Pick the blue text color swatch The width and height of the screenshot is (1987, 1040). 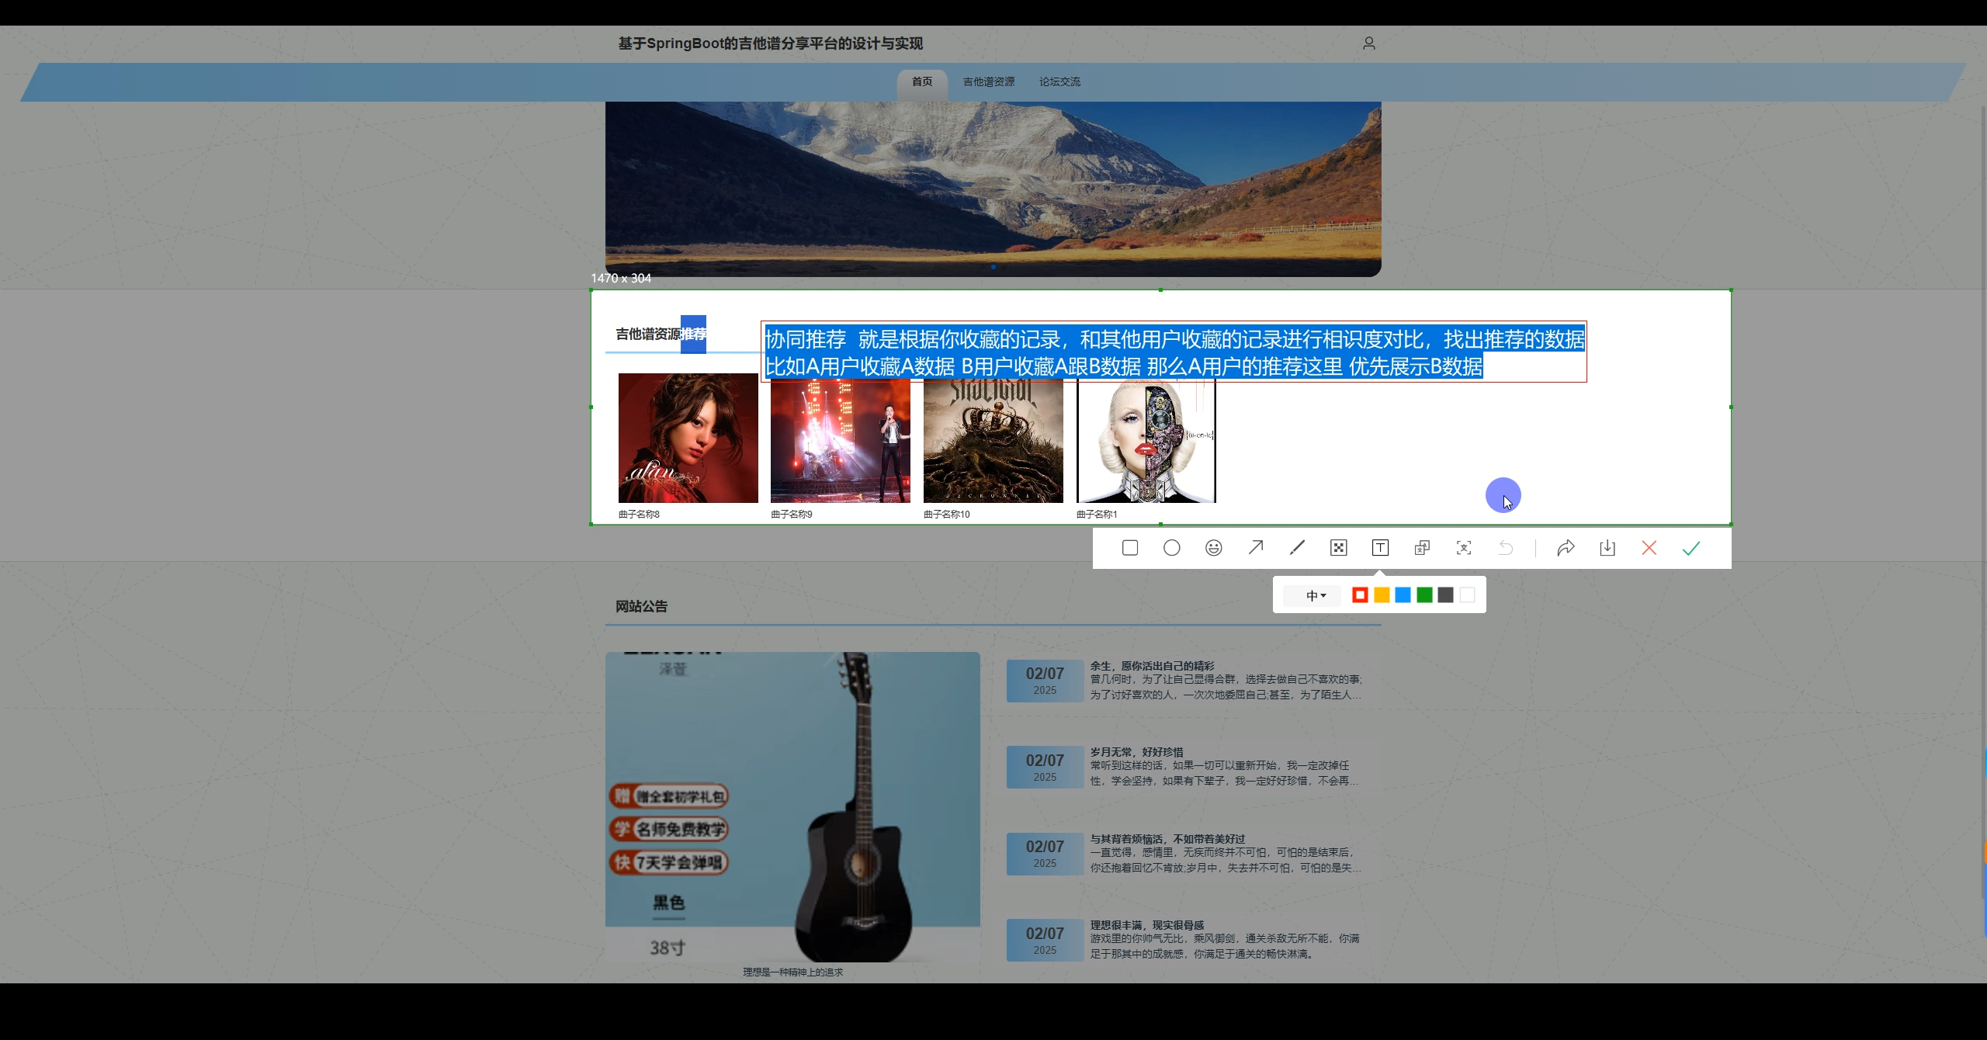pos(1403,595)
